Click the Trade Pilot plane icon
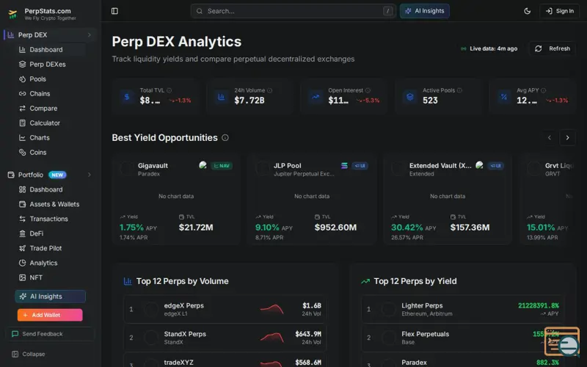This screenshot has height=367, width=587. 23,248
